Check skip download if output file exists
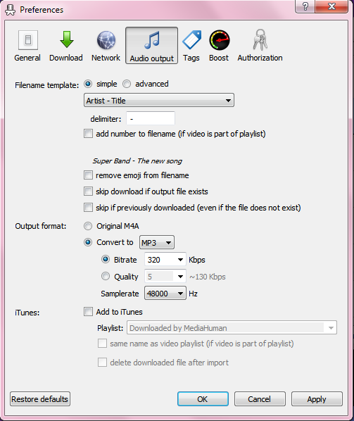This screenshot has height=421, width=354. tap(88, 191)
